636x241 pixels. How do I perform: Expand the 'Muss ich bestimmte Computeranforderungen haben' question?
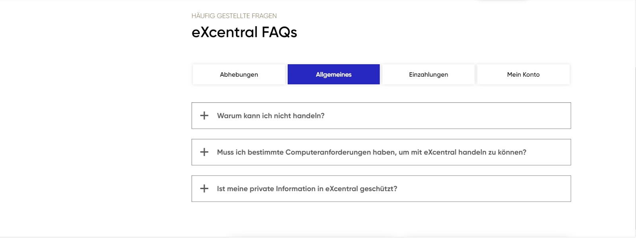[x=371, y=152]
